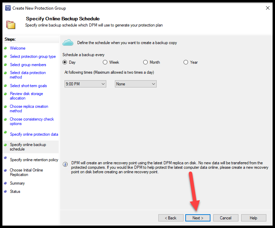Open Select short-term goals step
The image size is (275, 228).
click(x=28, y=86)
